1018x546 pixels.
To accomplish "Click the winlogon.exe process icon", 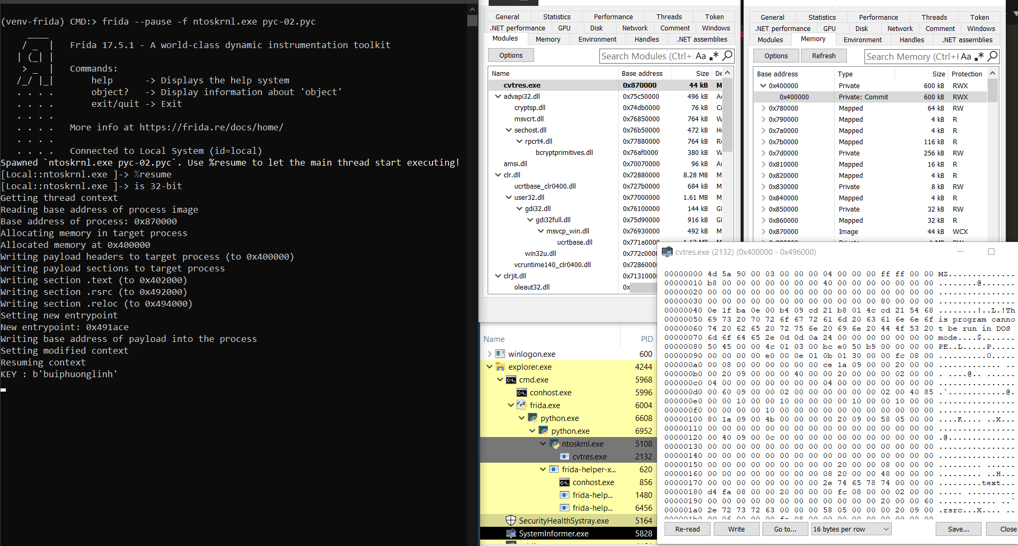I will (500, 354).
